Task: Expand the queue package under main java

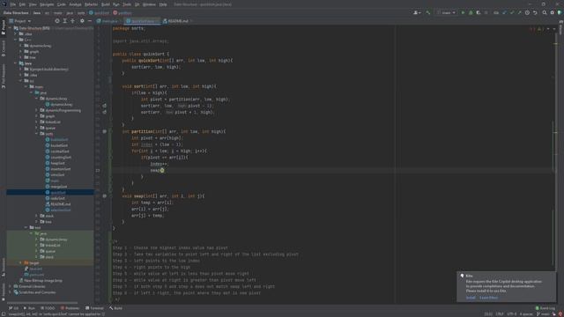Action: pyautogui.click(x=37, y=128)
